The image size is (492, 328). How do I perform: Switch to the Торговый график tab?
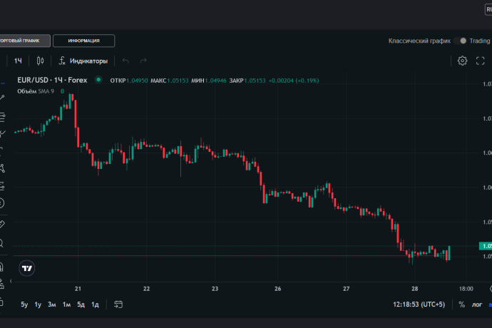tap(24, 41)
